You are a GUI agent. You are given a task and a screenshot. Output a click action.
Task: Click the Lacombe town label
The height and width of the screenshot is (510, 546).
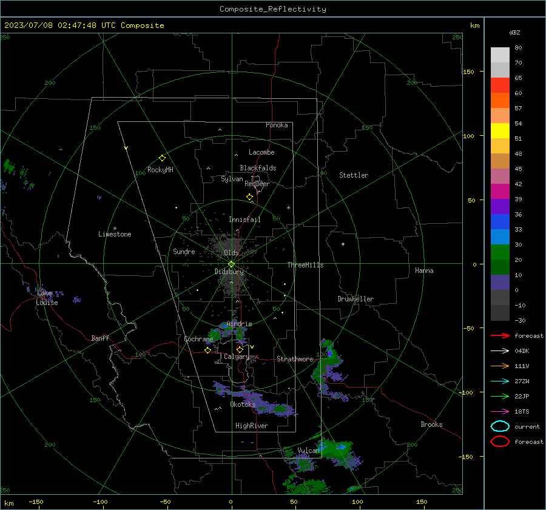(x=261, y=152)
